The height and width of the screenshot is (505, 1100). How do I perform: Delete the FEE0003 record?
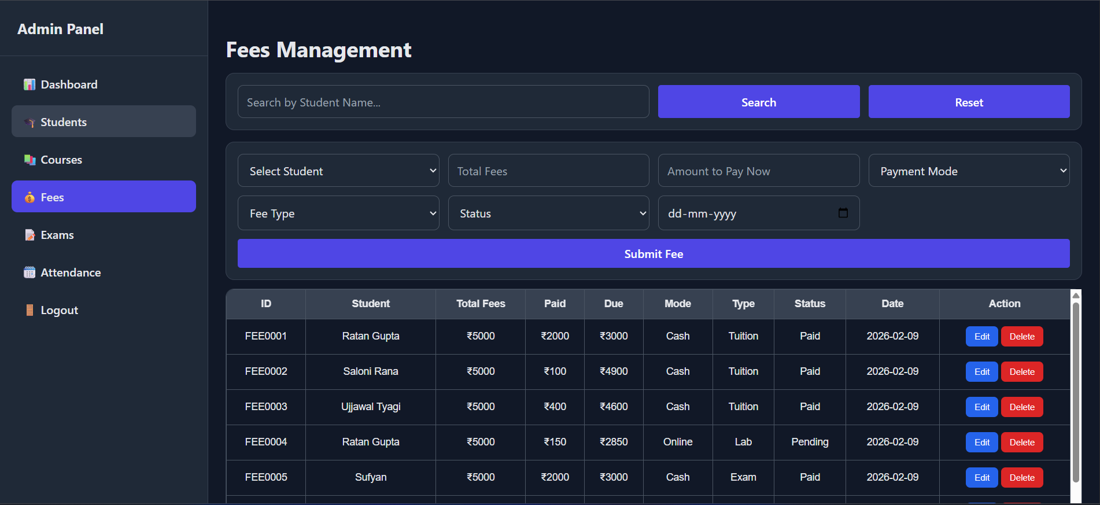coord(1022,407)
